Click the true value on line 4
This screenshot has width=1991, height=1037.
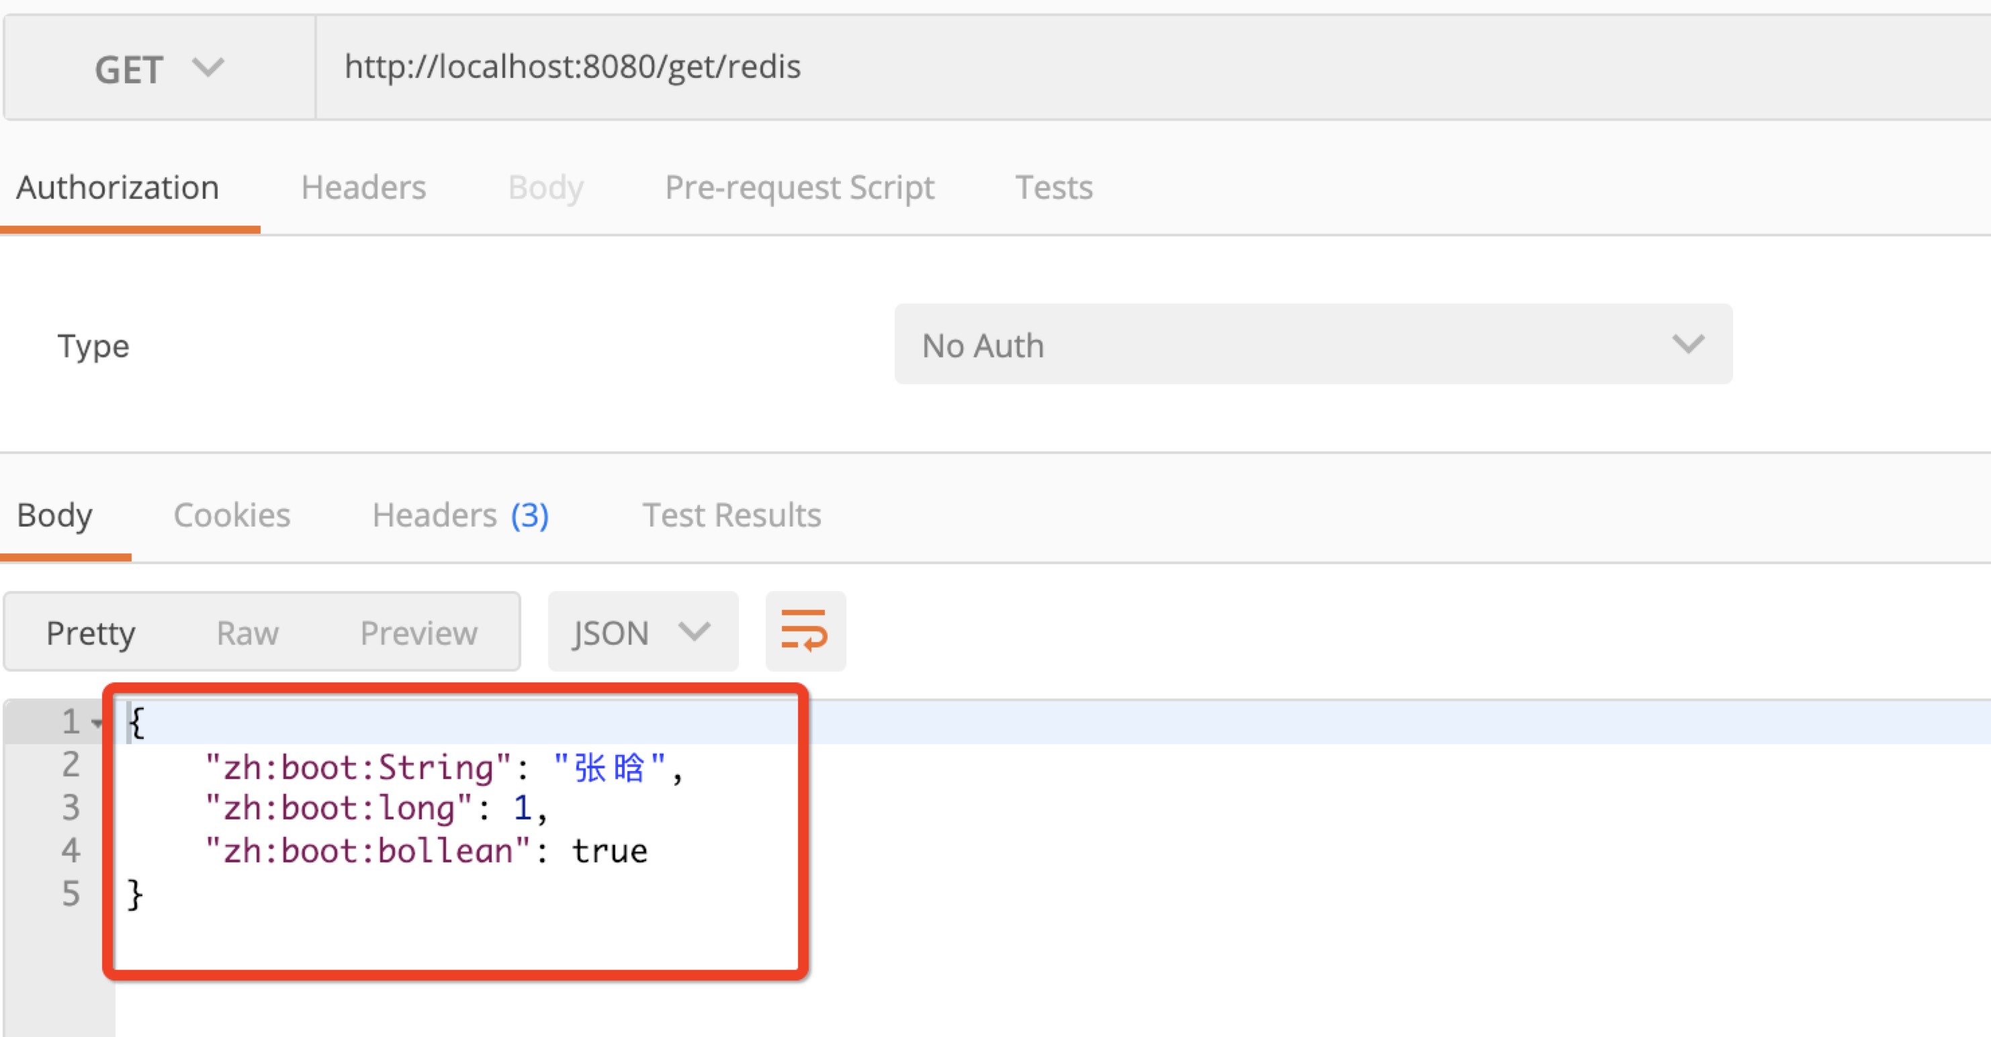(x=609, y=852)
